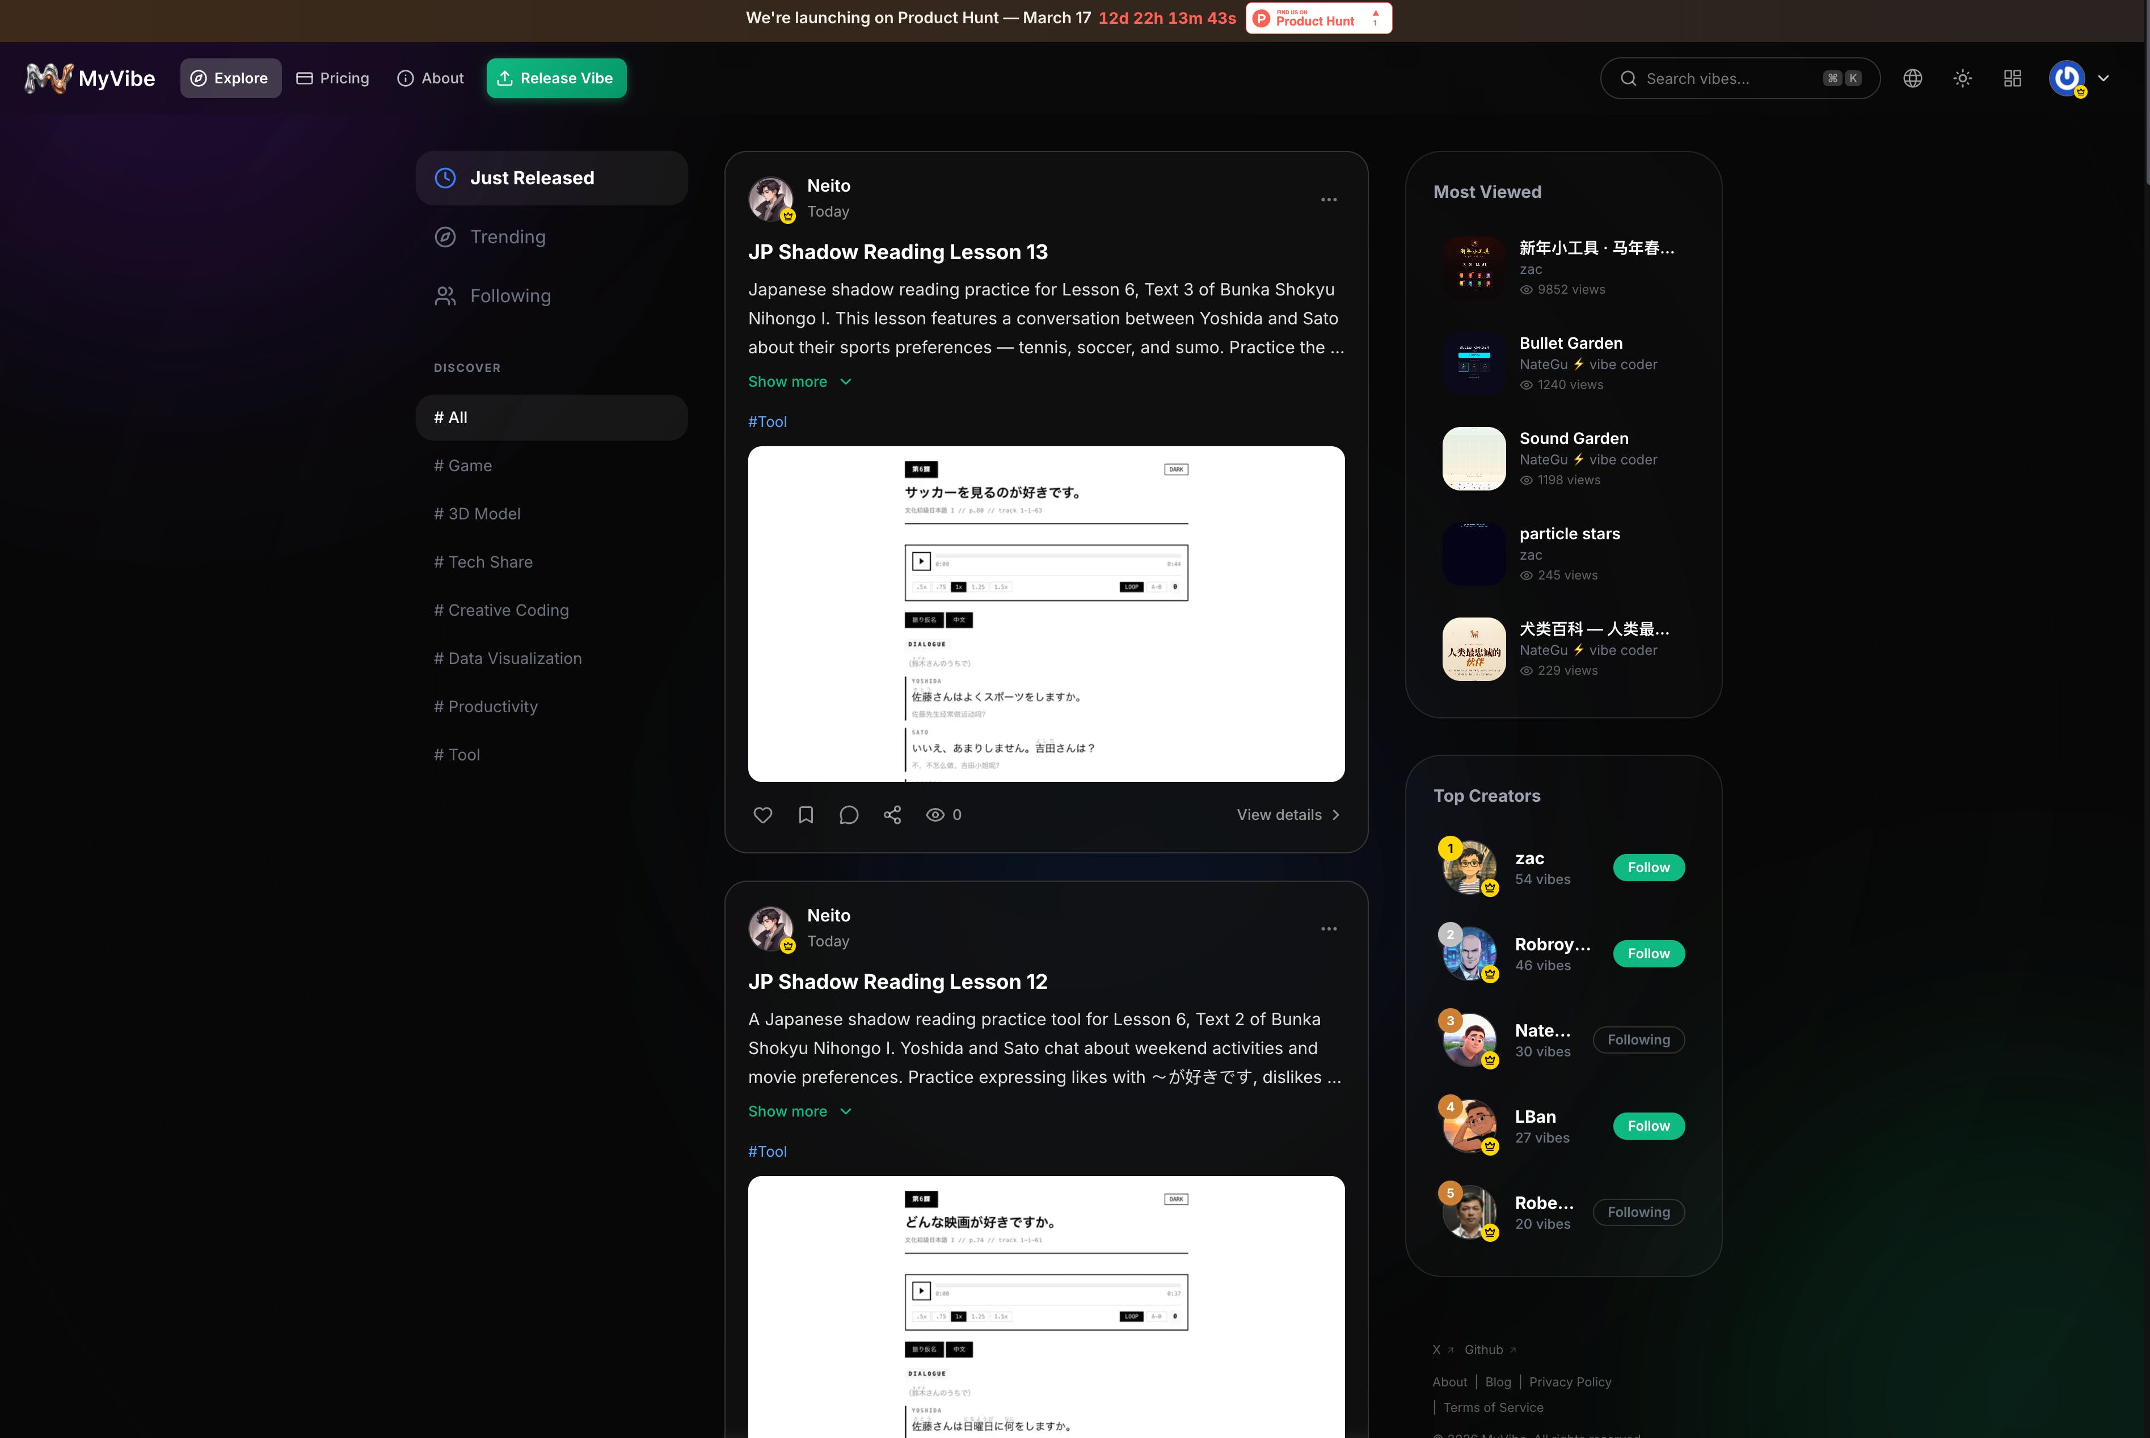The image size is (2150, 1438).
Task: Like the JP Shadow Reading Lesson 13 post
Action: click(x=762, y=814)
